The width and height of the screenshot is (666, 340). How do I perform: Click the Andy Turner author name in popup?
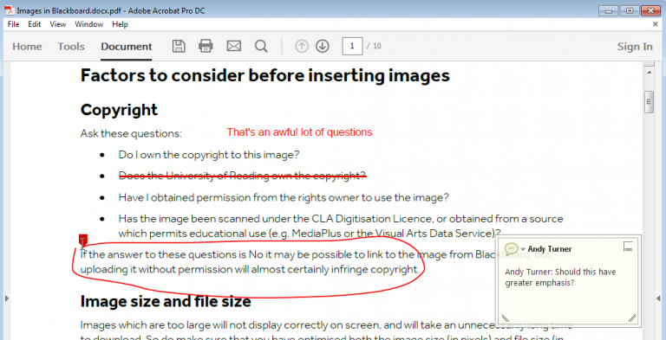[x=550, y=249]
